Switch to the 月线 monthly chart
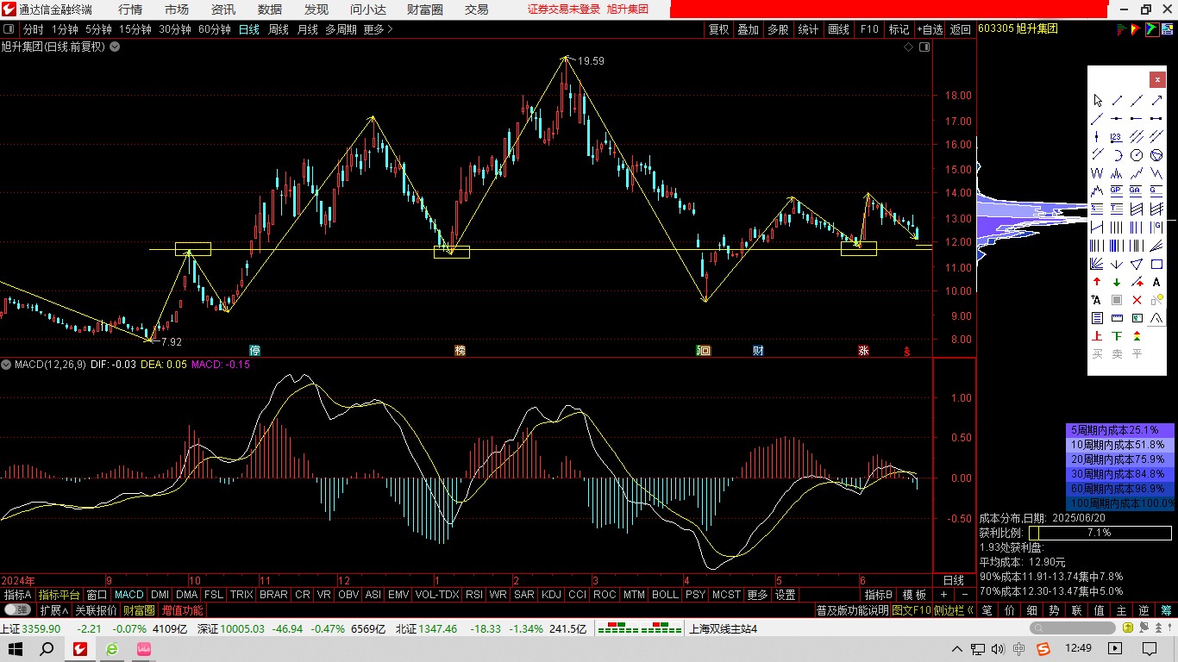 point(307,29)
